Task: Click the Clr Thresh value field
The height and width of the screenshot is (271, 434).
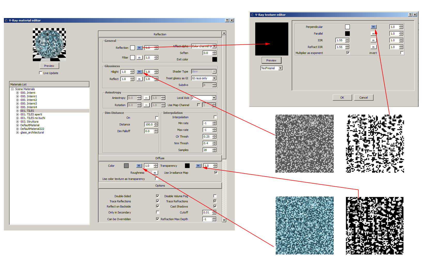Action: pyautogui.click(x=207, y=137)
